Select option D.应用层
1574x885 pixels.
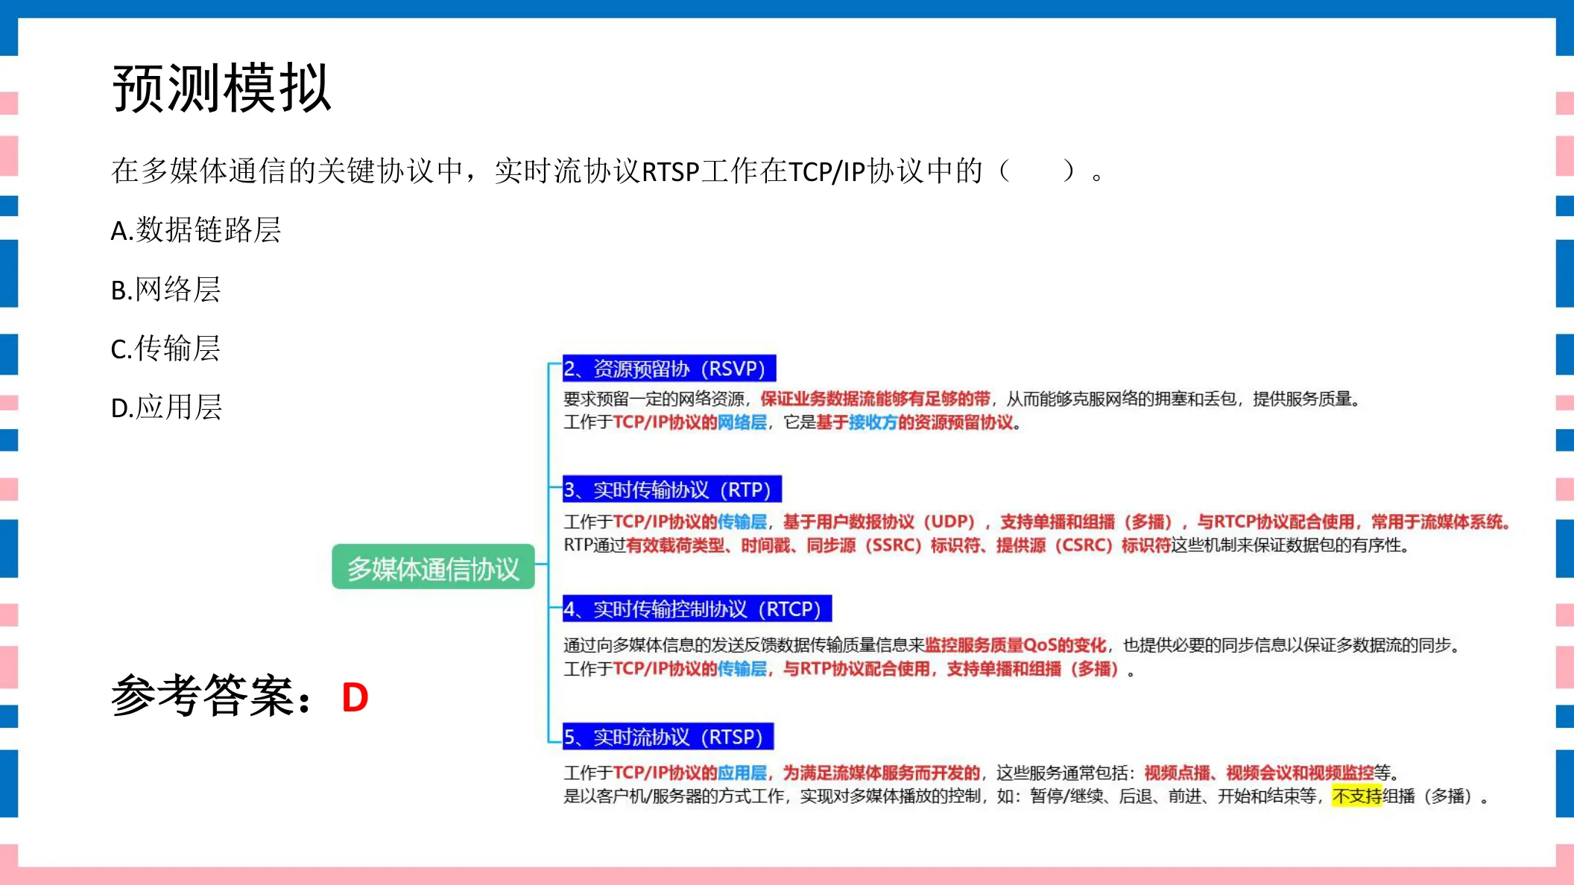166,407
